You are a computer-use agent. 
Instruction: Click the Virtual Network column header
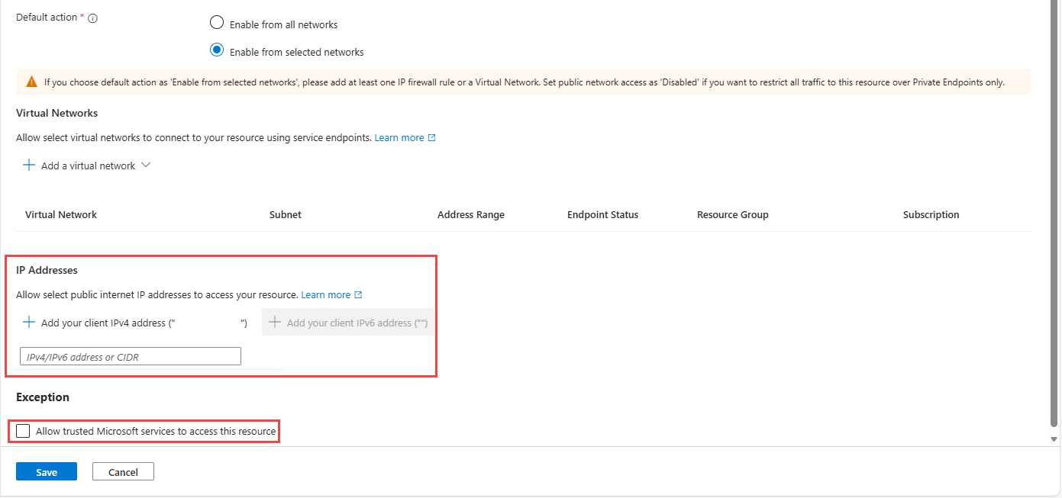[x=61, y=215]
